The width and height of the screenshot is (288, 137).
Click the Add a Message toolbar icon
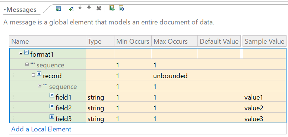click(58, 9)
